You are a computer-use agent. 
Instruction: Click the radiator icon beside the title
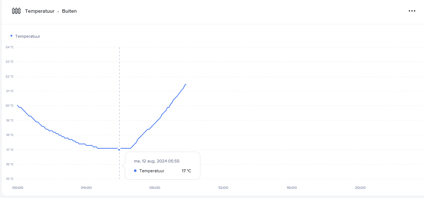pyautogui.click(x=16, y=11)
